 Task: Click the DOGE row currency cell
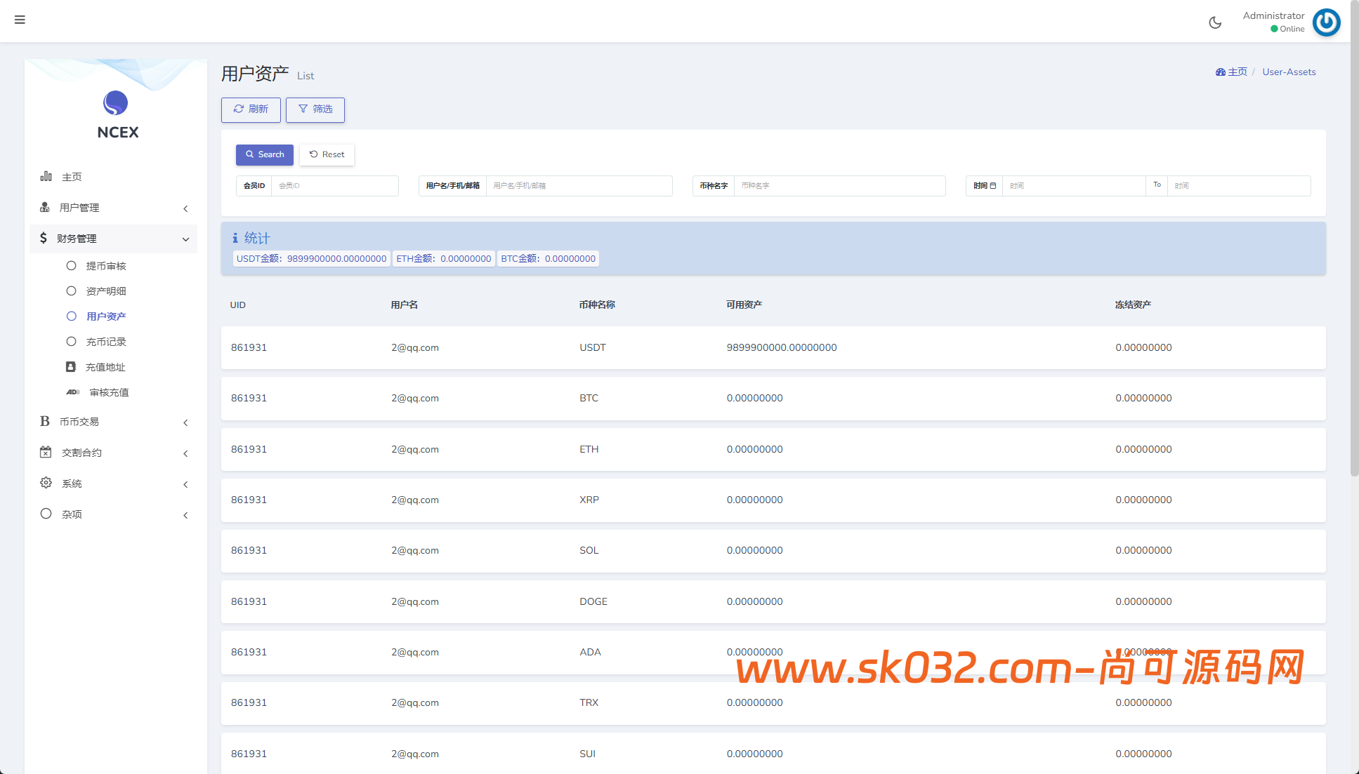pos(593,601)
